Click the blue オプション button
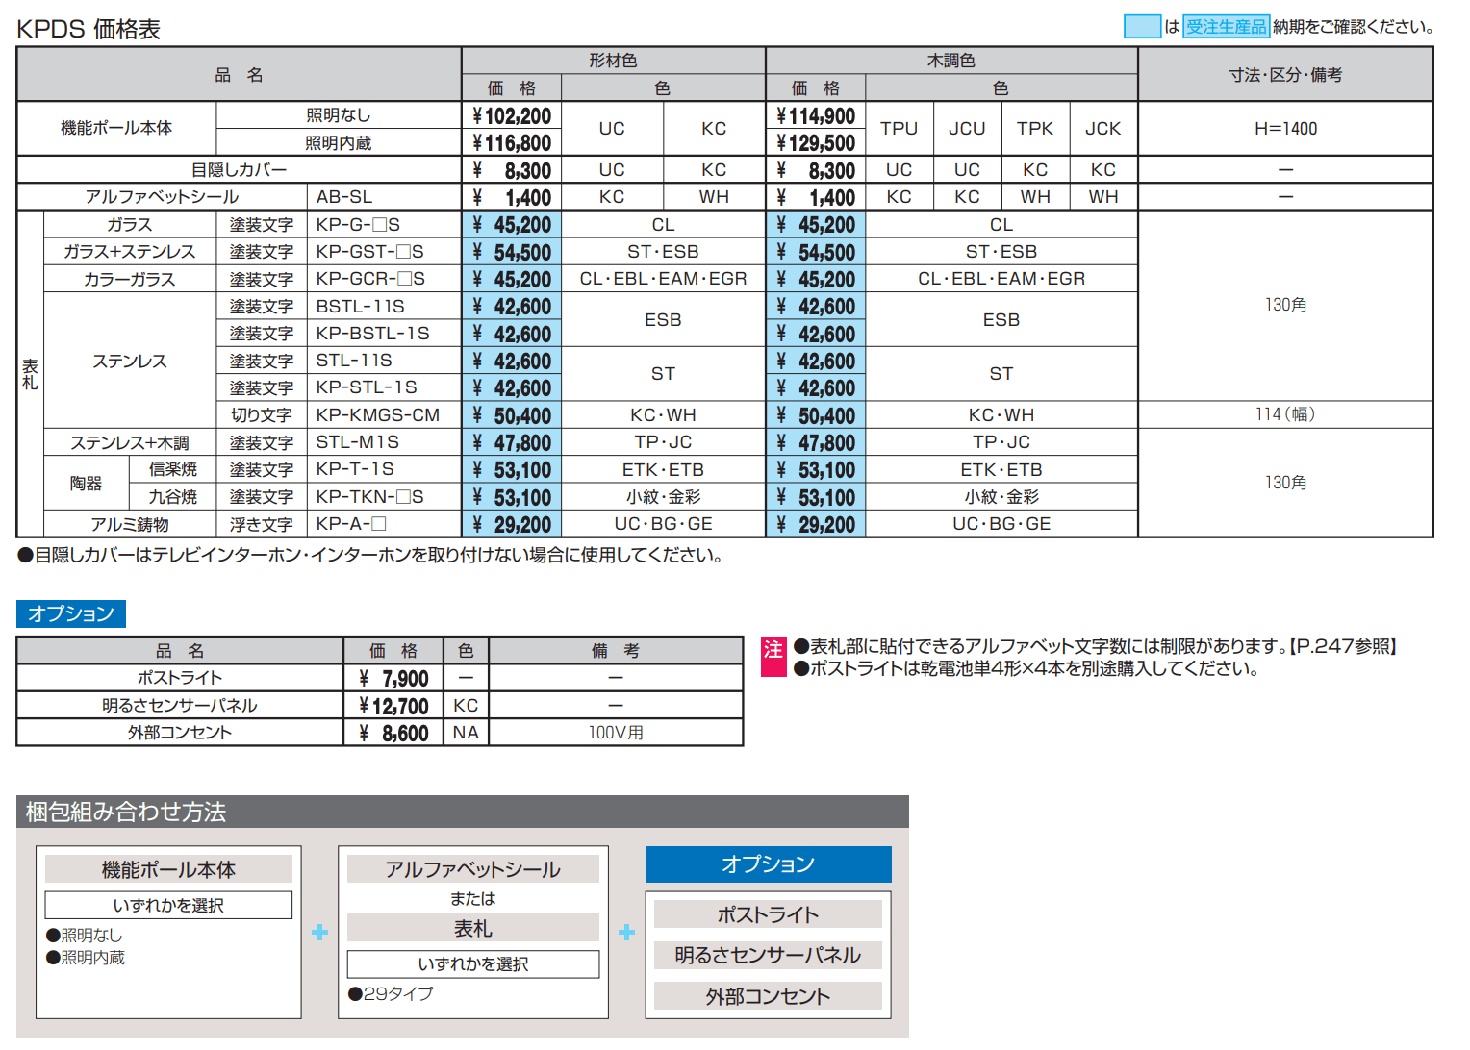This screenshot has width=1470, height=1050. (767, 863)
